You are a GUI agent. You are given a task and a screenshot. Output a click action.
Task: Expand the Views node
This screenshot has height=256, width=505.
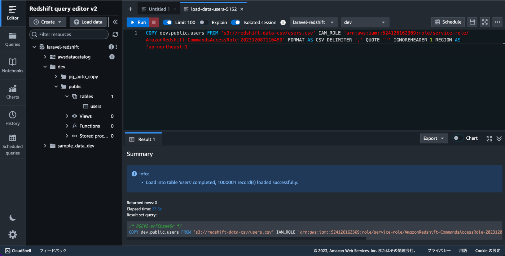click(x=67, y=116)
